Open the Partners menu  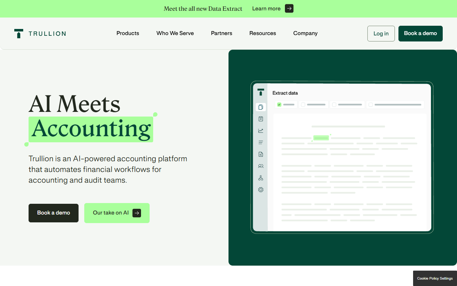pyautogui.click(x=221, y=33)
